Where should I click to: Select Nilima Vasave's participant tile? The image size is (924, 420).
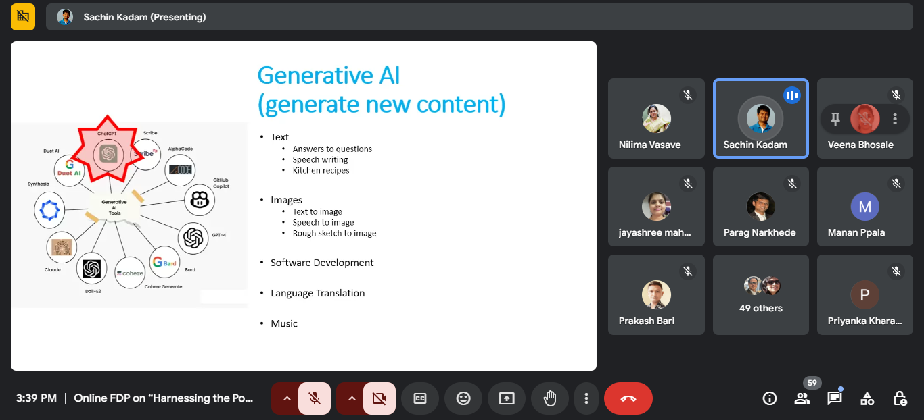coord(656,119)
